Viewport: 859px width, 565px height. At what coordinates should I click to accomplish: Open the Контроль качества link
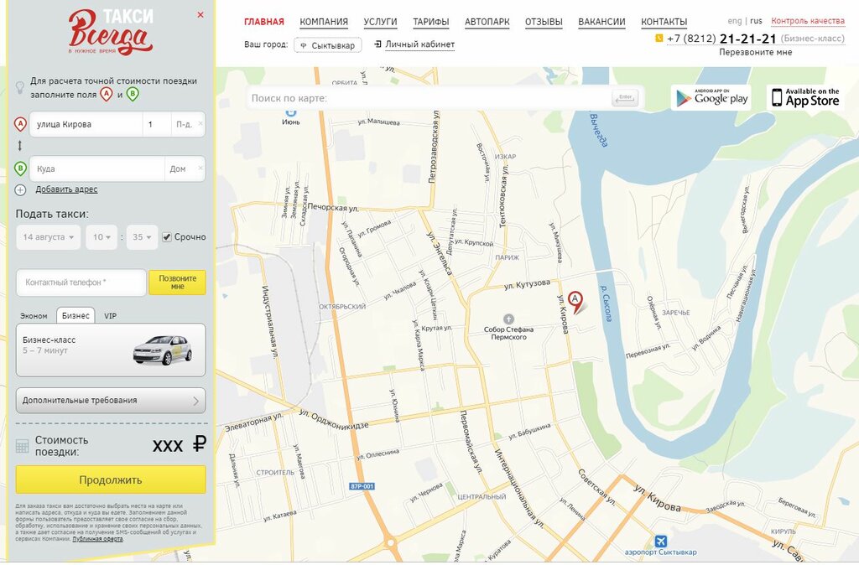click(808, 21)
